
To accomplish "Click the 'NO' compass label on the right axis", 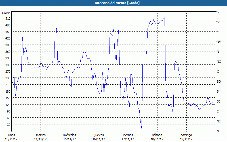I will 219,62.
